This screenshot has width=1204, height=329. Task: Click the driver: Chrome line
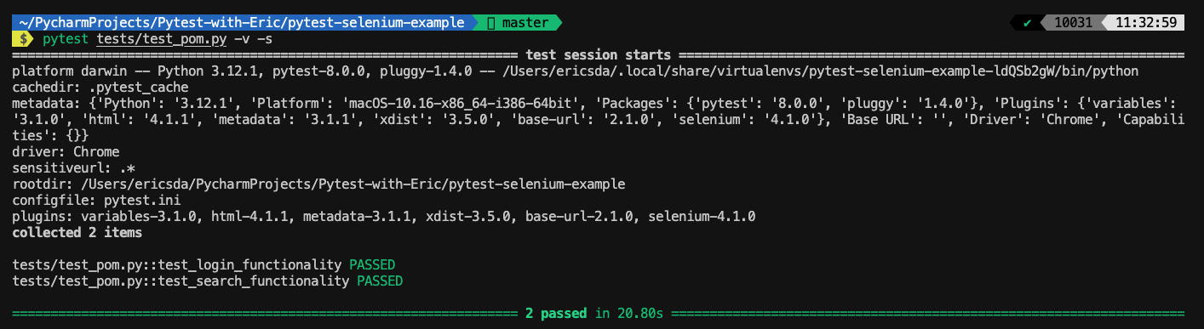66,152
